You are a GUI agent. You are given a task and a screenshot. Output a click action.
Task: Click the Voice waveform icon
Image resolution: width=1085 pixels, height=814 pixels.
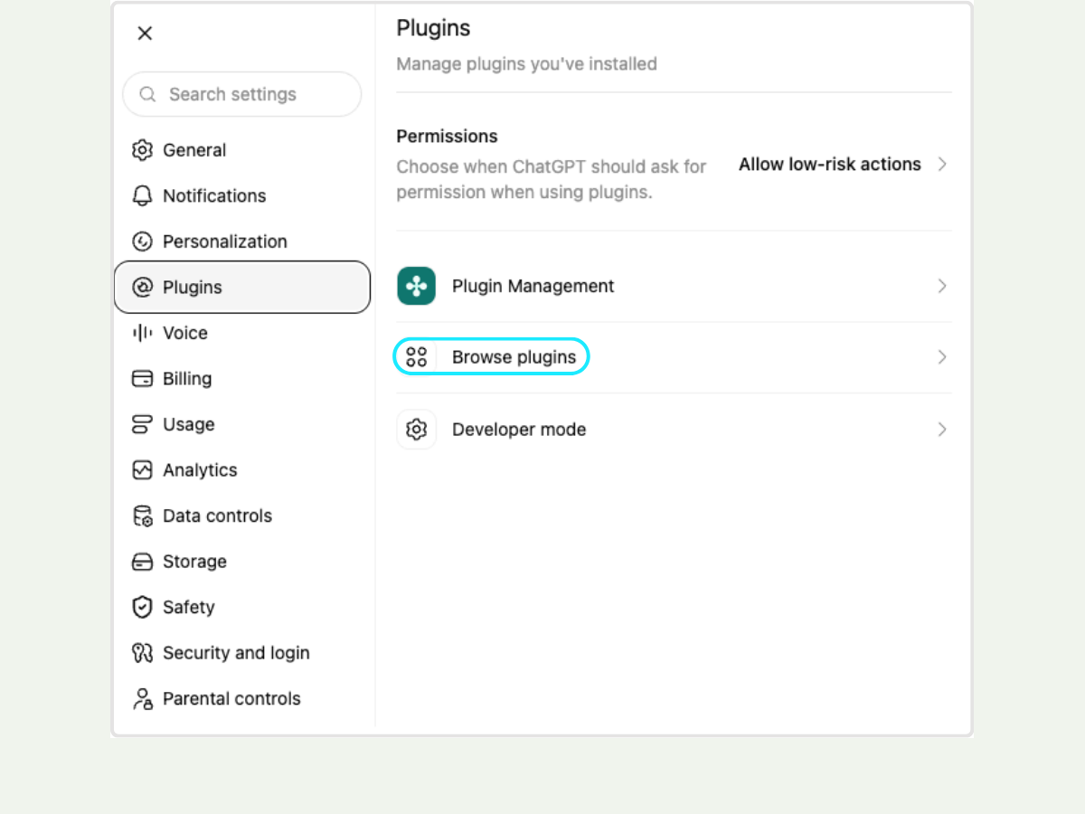142,333
